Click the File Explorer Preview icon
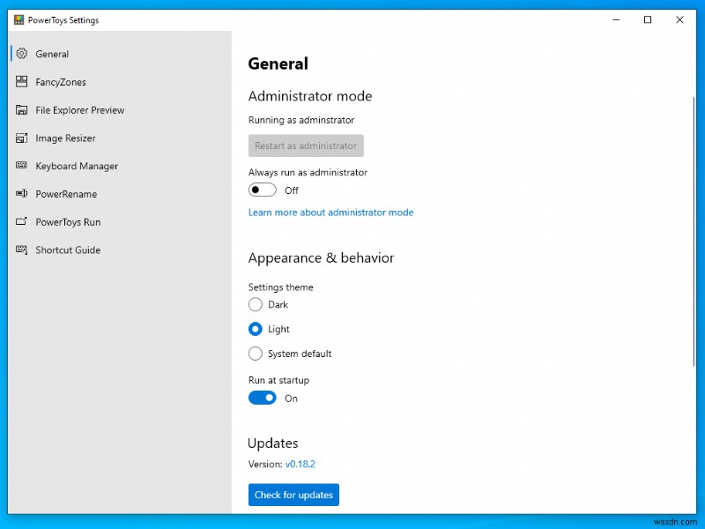 [24, 110]
